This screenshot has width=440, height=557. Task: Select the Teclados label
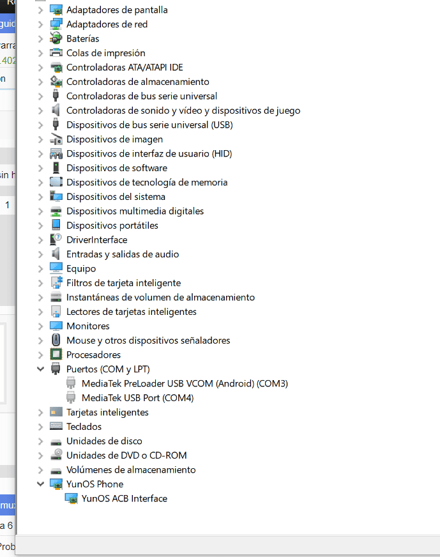tap(84, 426)
